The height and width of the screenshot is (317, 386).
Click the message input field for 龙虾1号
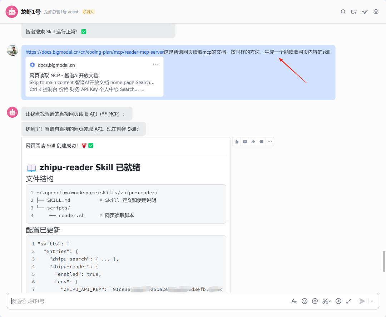coord(143,301)
